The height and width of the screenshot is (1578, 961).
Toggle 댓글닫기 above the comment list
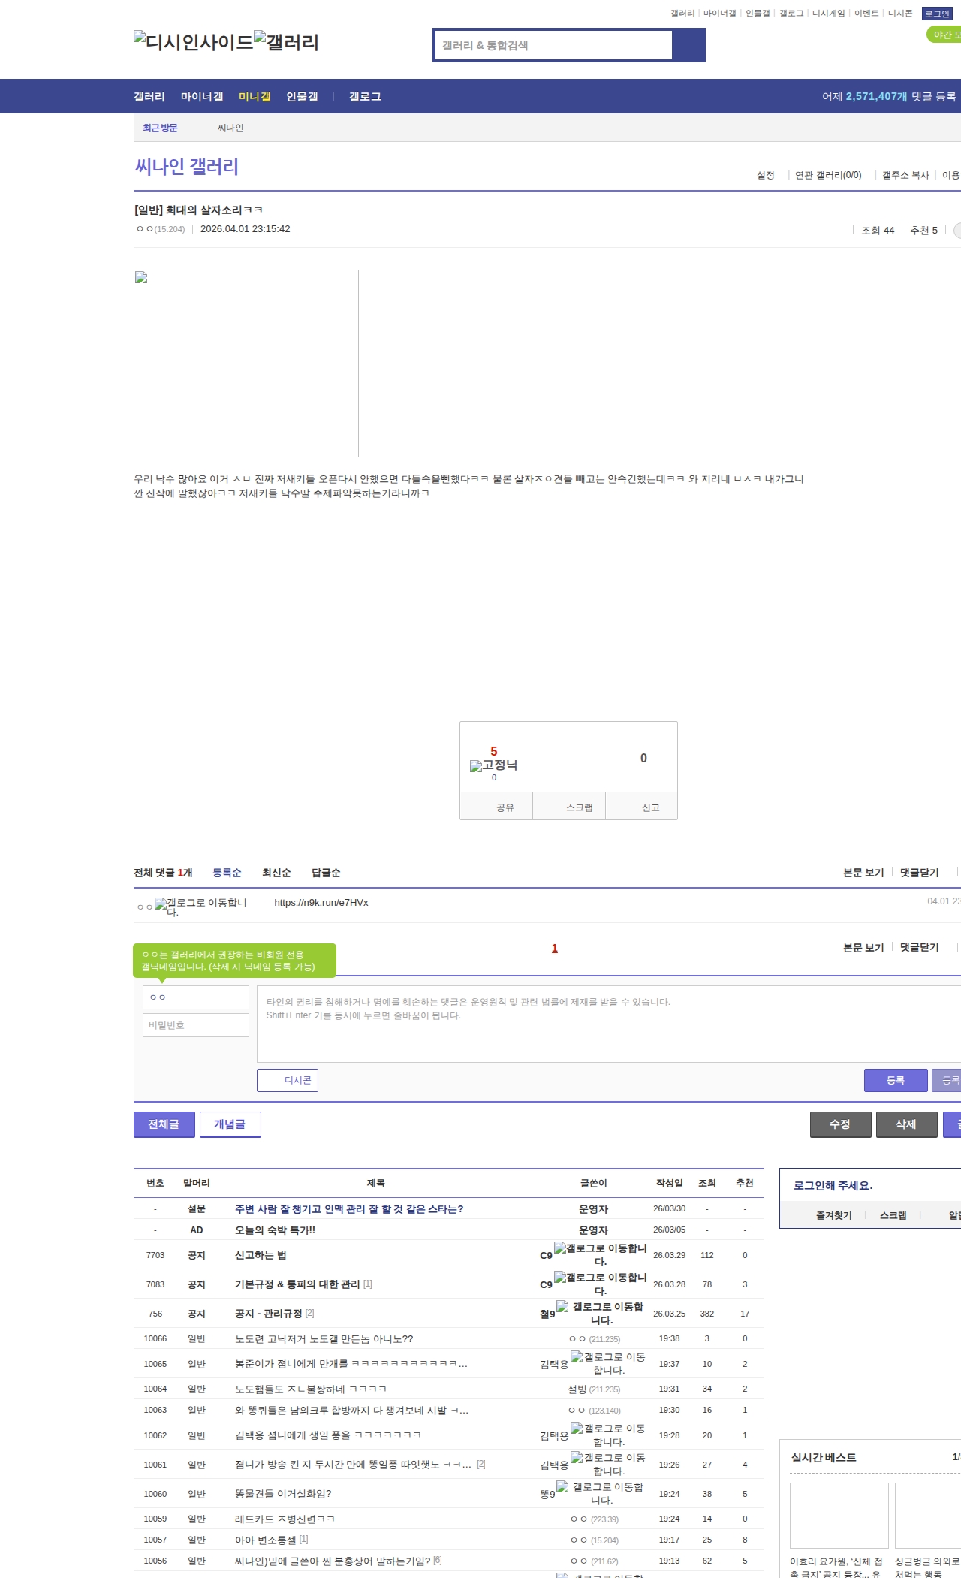coord(920,873)
